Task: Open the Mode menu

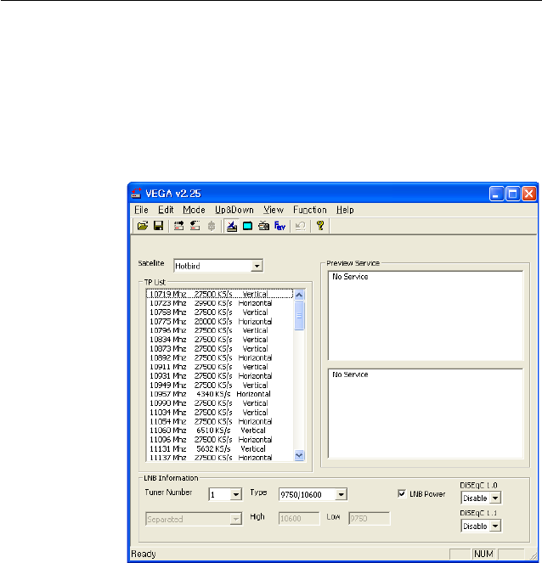Action: click(194, 210)
